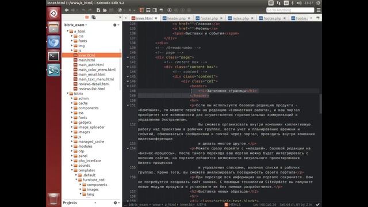The height and width of the screenshot is (207, 368).
Task: Click the Open File folder toolbar icon
Action: (105, 10)
